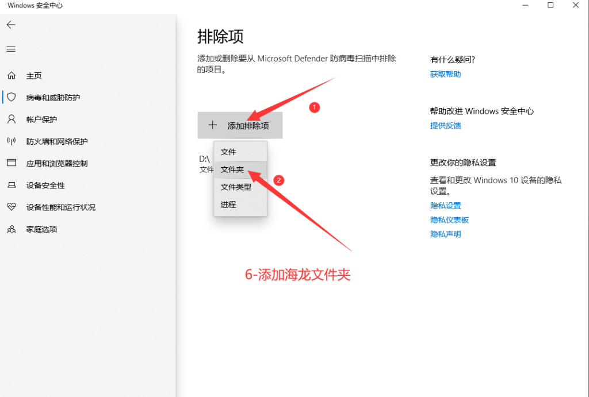Click the plus icon on 添加排除项
The width and height of the screenshot is (589, 397).
pyautogui.click(x=213, y=125)
